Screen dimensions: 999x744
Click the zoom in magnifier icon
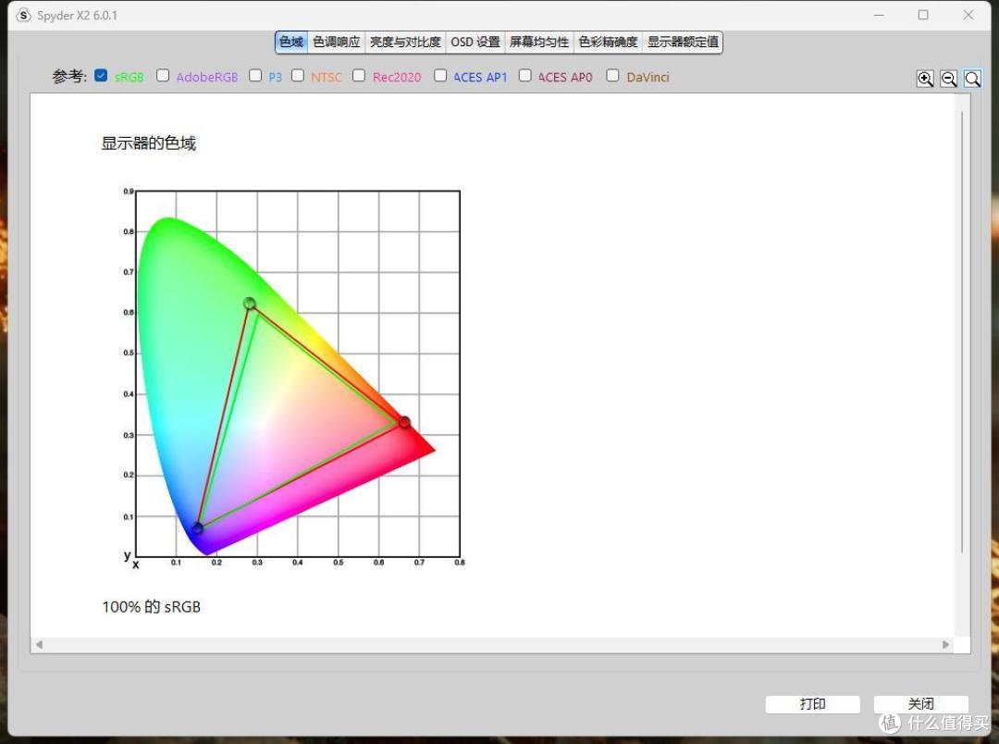925,79
